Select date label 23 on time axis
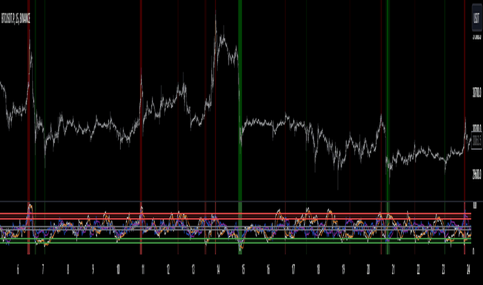483x285 pixels. click(x=443, y=269)
